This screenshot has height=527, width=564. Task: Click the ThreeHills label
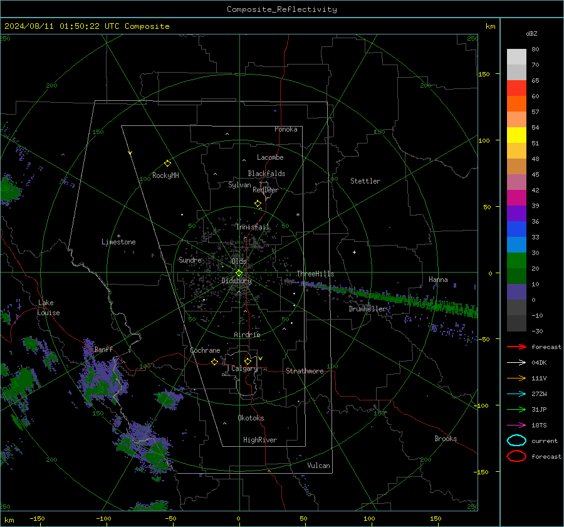tap(315, 274)
